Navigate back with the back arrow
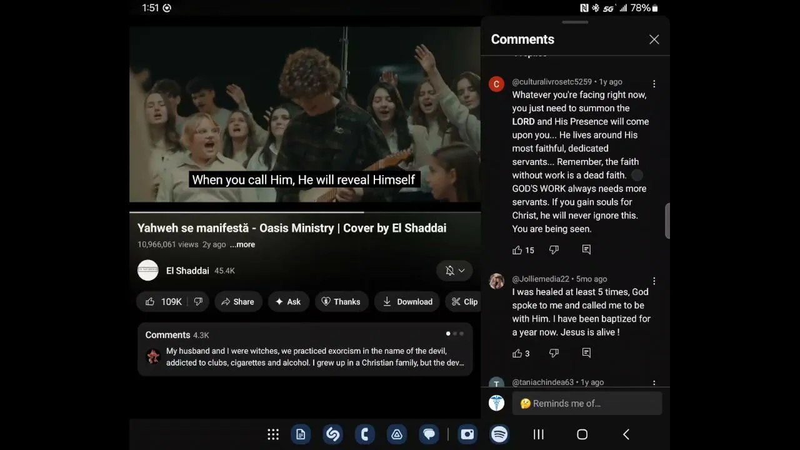This screenshot has height=450, width=800. [x=626, y=434]
